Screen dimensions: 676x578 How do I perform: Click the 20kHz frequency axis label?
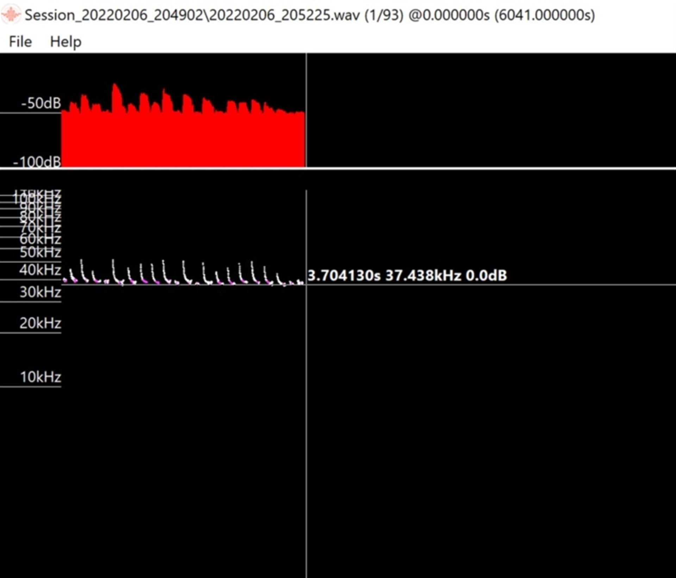point(40,323)
